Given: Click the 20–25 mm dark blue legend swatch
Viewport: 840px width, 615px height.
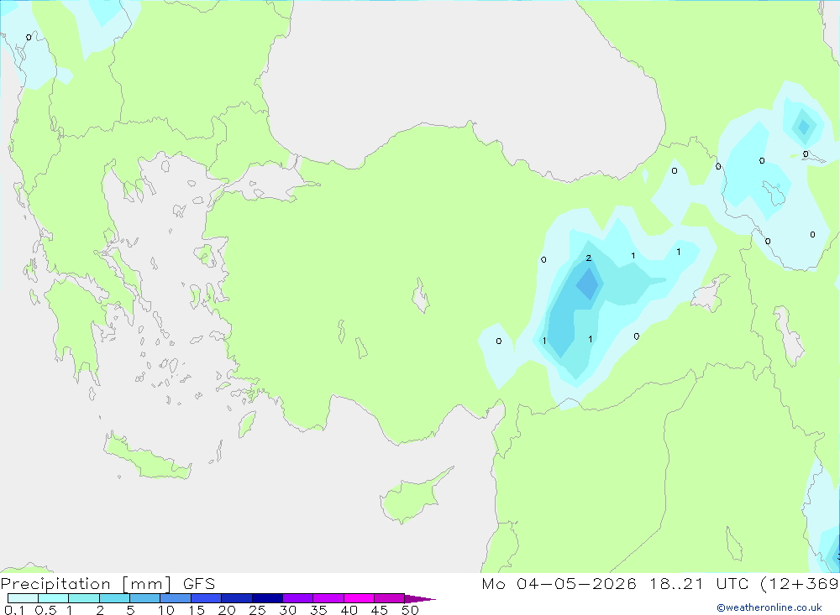Looking at the screenshot, I should click(236, 598).
